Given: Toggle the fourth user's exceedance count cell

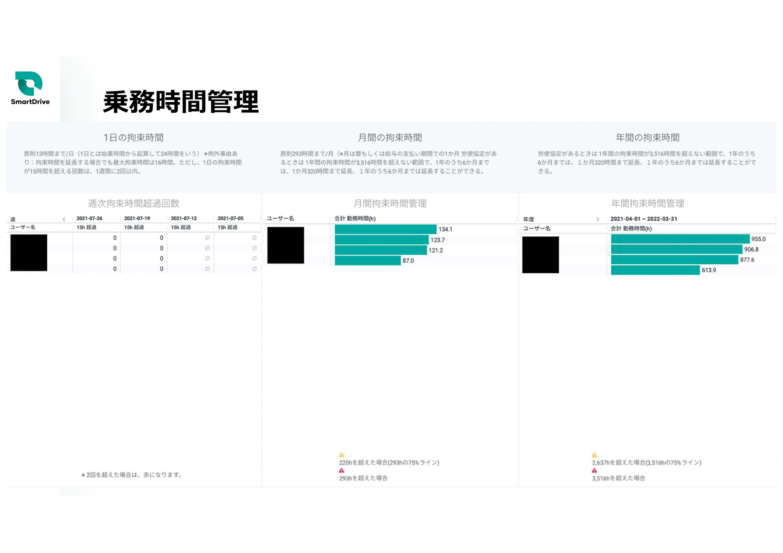Looking at the screenshot, I should (x=115, y=269).
